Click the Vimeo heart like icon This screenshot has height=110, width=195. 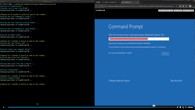click(193, 2)
